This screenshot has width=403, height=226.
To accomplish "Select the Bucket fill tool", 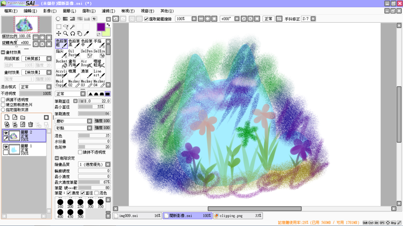I will (61, 63).
